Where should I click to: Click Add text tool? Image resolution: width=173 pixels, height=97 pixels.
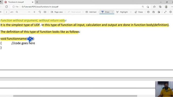[91, 12]
